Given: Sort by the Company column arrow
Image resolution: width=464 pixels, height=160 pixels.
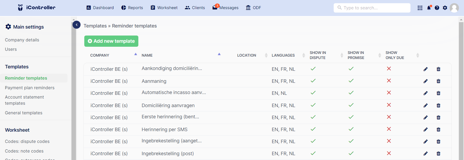Looking at the screenshot, I should coord(136,54).
